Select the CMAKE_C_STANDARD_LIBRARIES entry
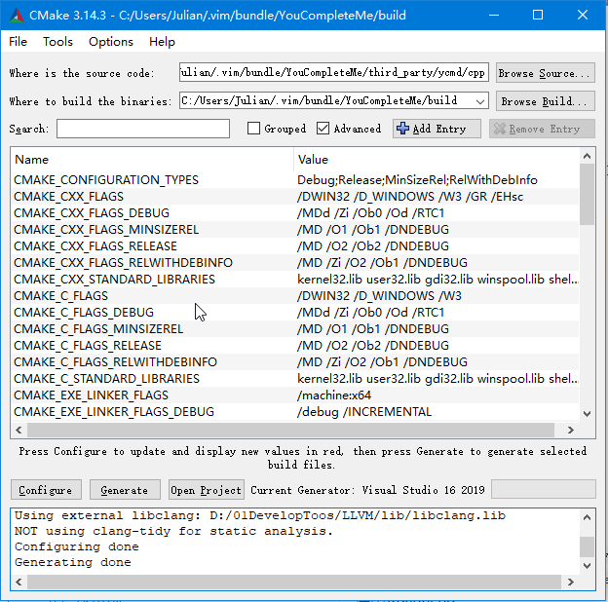This screenshot has width=608, height=602. [106, 378]
